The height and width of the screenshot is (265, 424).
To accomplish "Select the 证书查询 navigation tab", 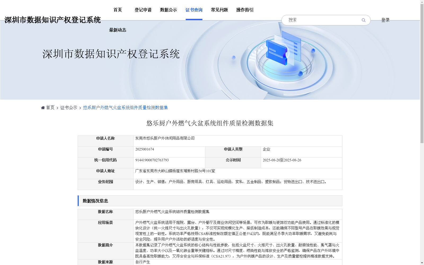I will pyautogui.click(x=194, y=10).
